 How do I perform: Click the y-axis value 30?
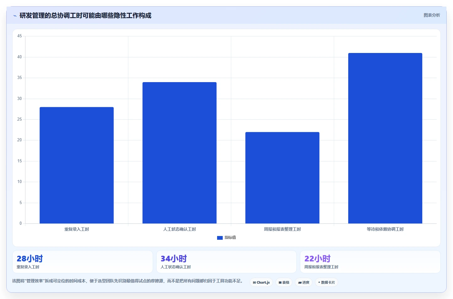(x=19, y=99)
